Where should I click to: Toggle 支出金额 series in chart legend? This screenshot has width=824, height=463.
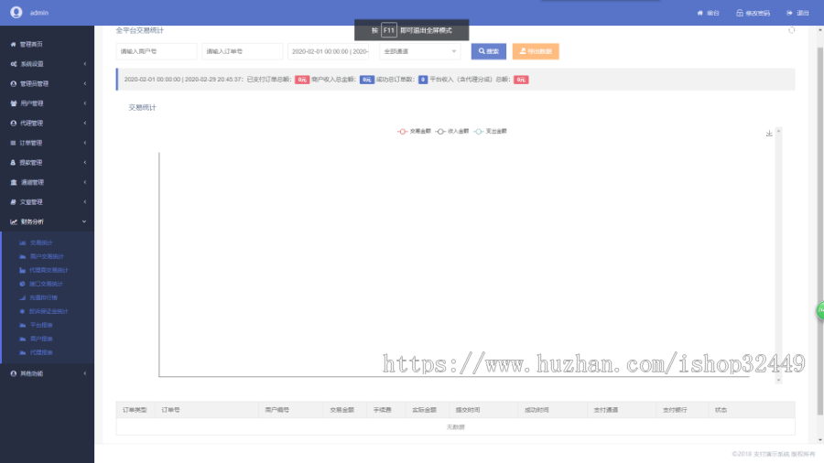(x=490, y=131)
